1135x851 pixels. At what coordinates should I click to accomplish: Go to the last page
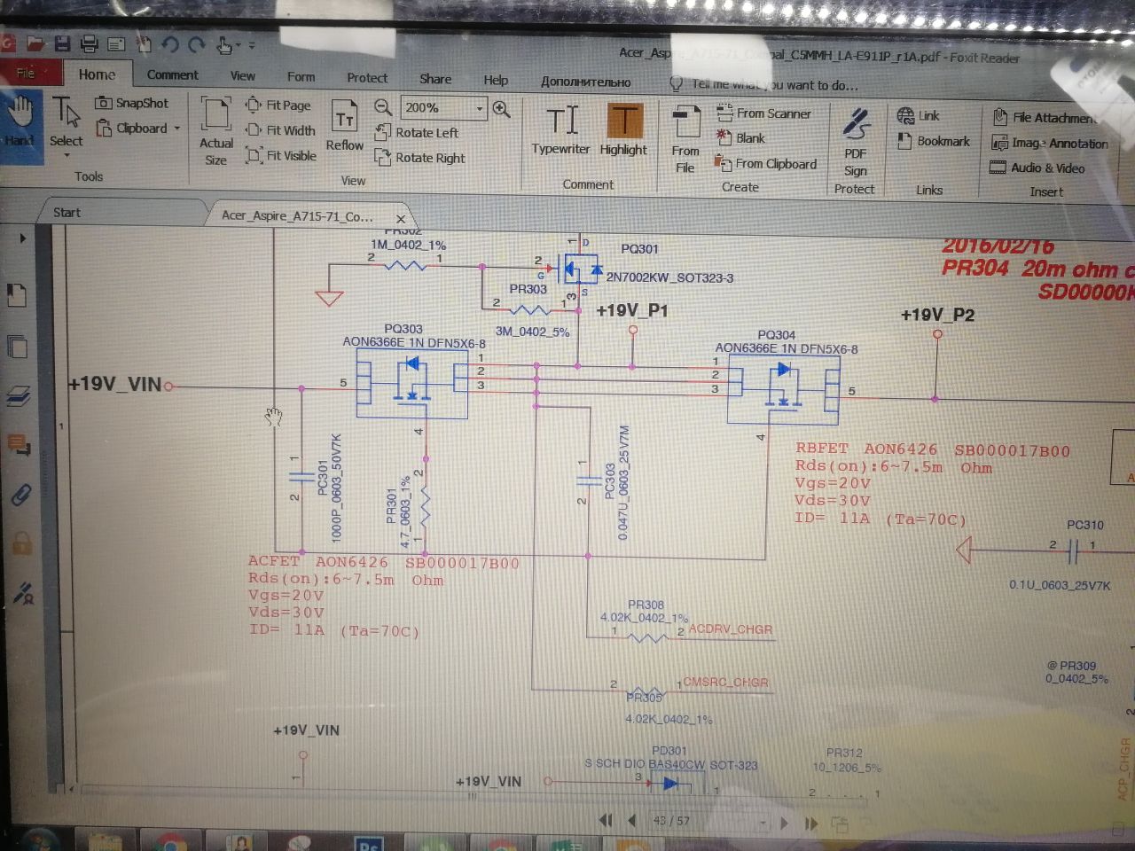[810, 824]
